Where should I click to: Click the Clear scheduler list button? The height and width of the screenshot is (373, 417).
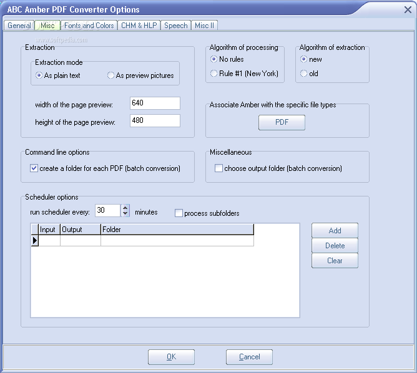335,261
